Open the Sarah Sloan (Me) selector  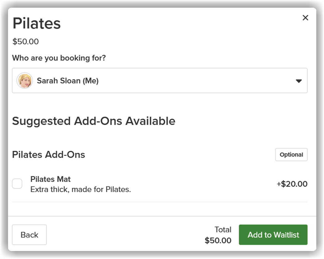[160, 80]
